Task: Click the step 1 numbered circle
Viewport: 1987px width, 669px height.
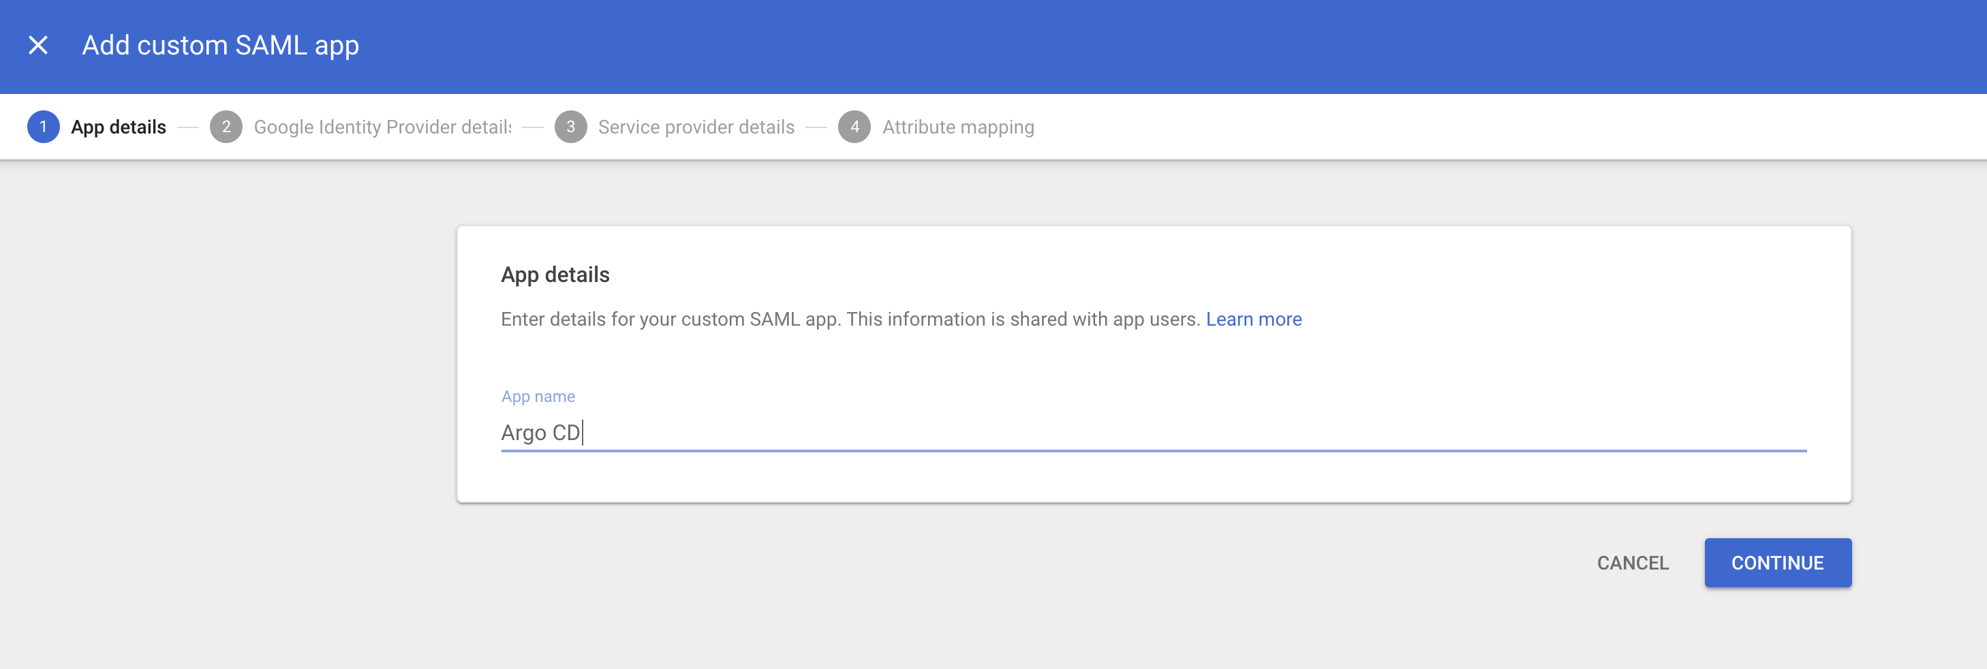Action: (x=43, y=127)
